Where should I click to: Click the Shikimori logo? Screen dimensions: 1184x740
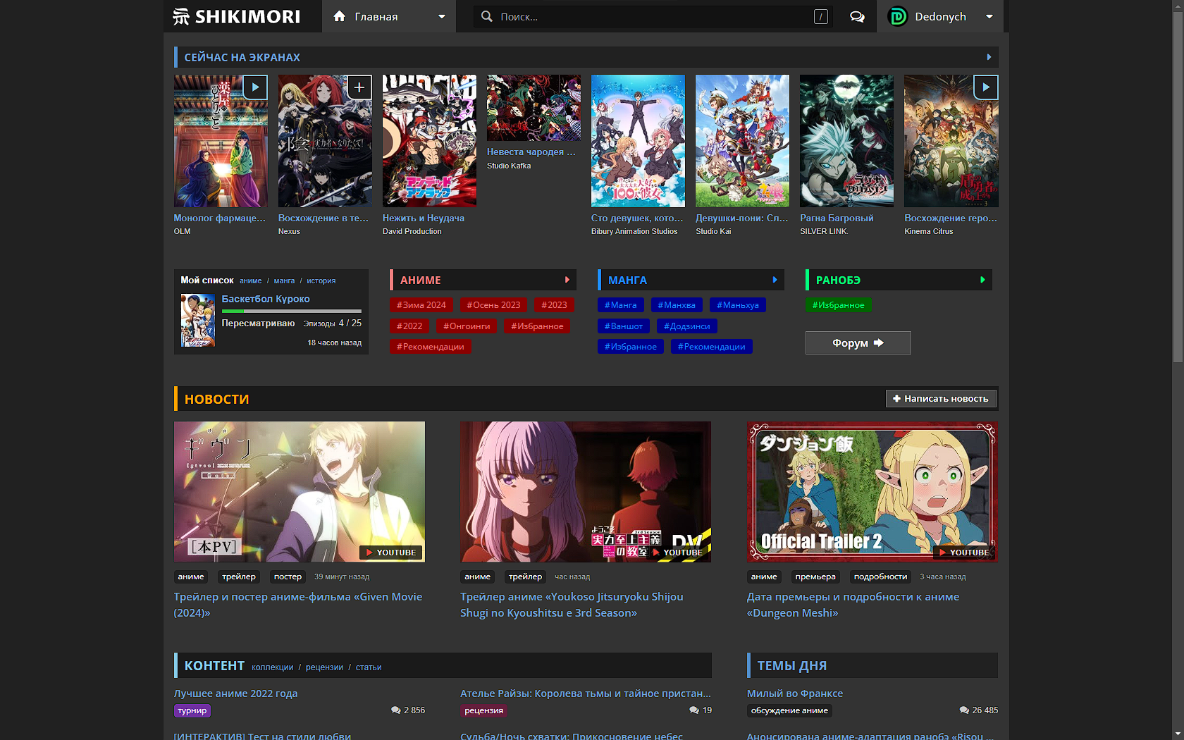pyautogui.click(x=237, y=16)
